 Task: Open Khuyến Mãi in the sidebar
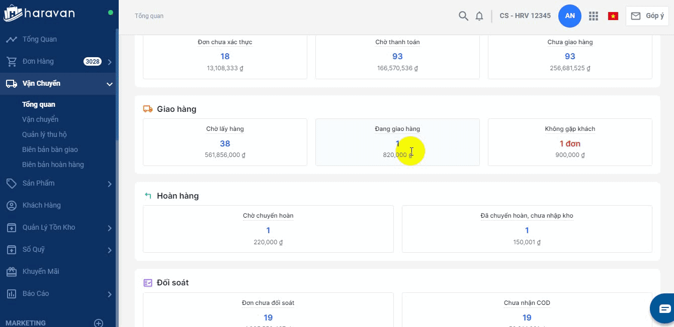[40, 271]
